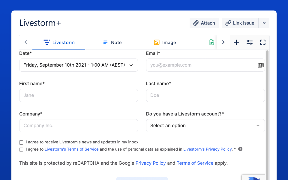Open Livestorm's Privacy Policy link

[x=208, y=149]
